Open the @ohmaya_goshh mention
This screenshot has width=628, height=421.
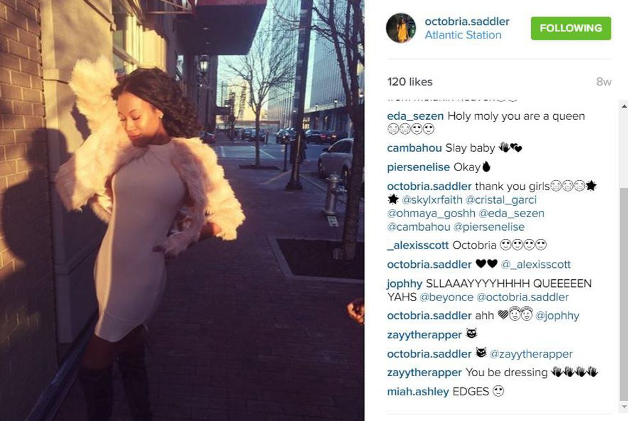431,213
